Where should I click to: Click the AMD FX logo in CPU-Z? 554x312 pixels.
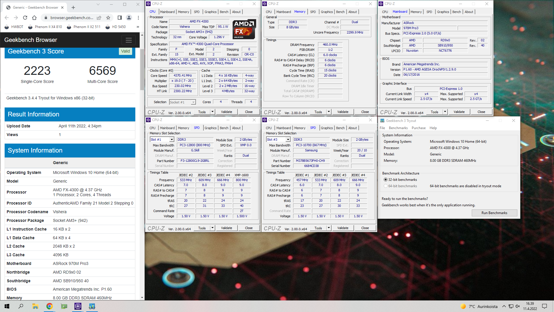tap(244, 29)
